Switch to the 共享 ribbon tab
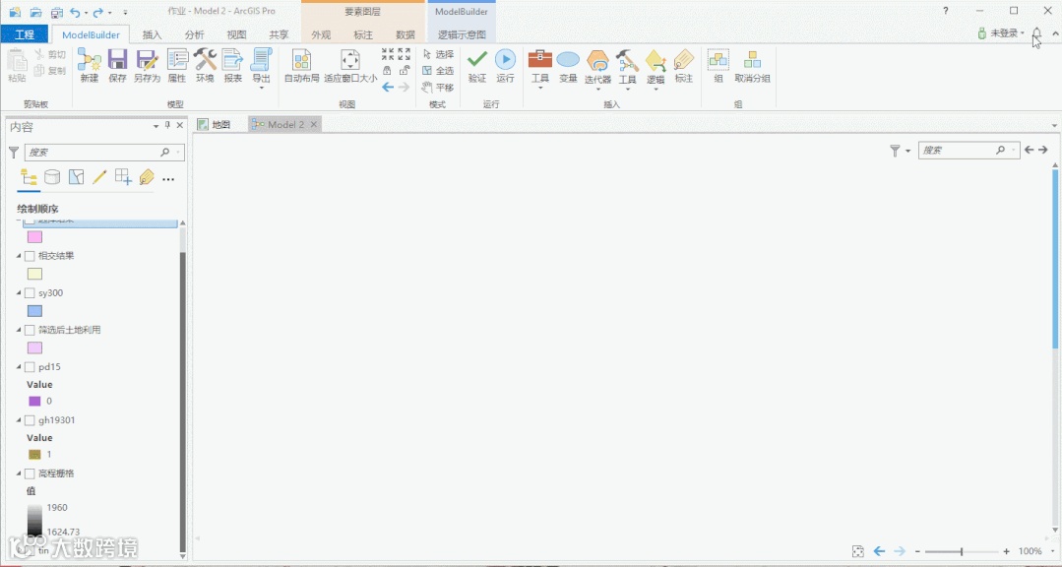 click(x=279, y=34)
